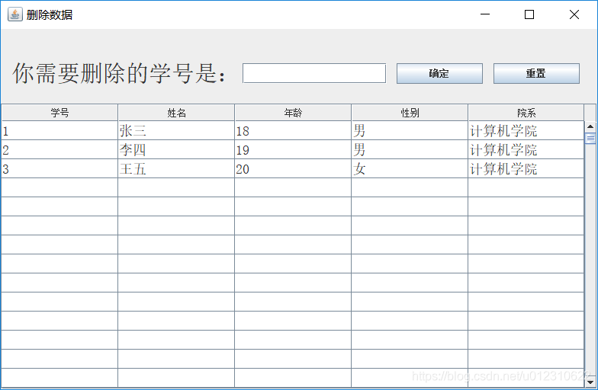598x390 pixels.
Task: Select the cell with name 李四
Action: (176, 149)
